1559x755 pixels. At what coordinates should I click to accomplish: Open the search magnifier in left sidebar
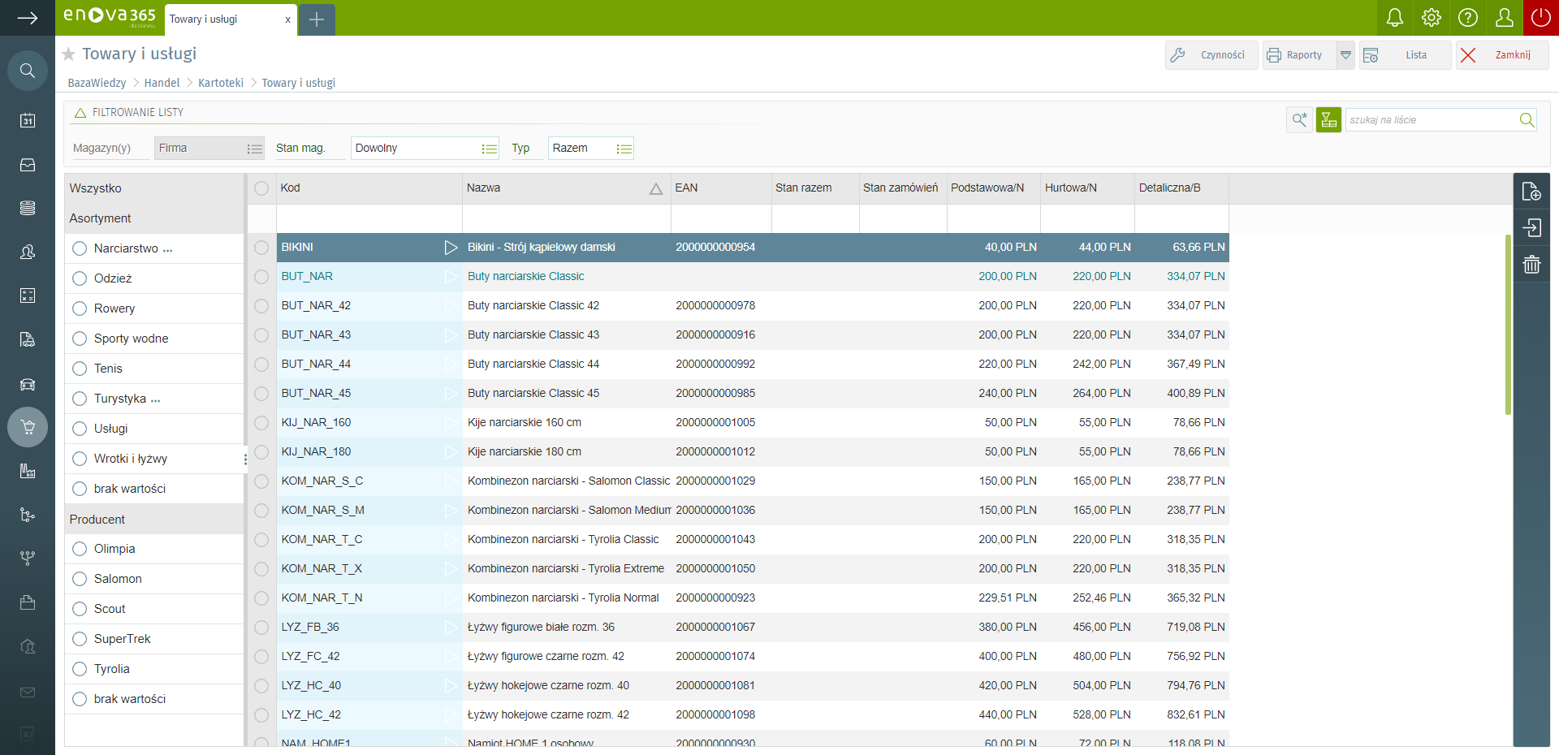[28, 71]
